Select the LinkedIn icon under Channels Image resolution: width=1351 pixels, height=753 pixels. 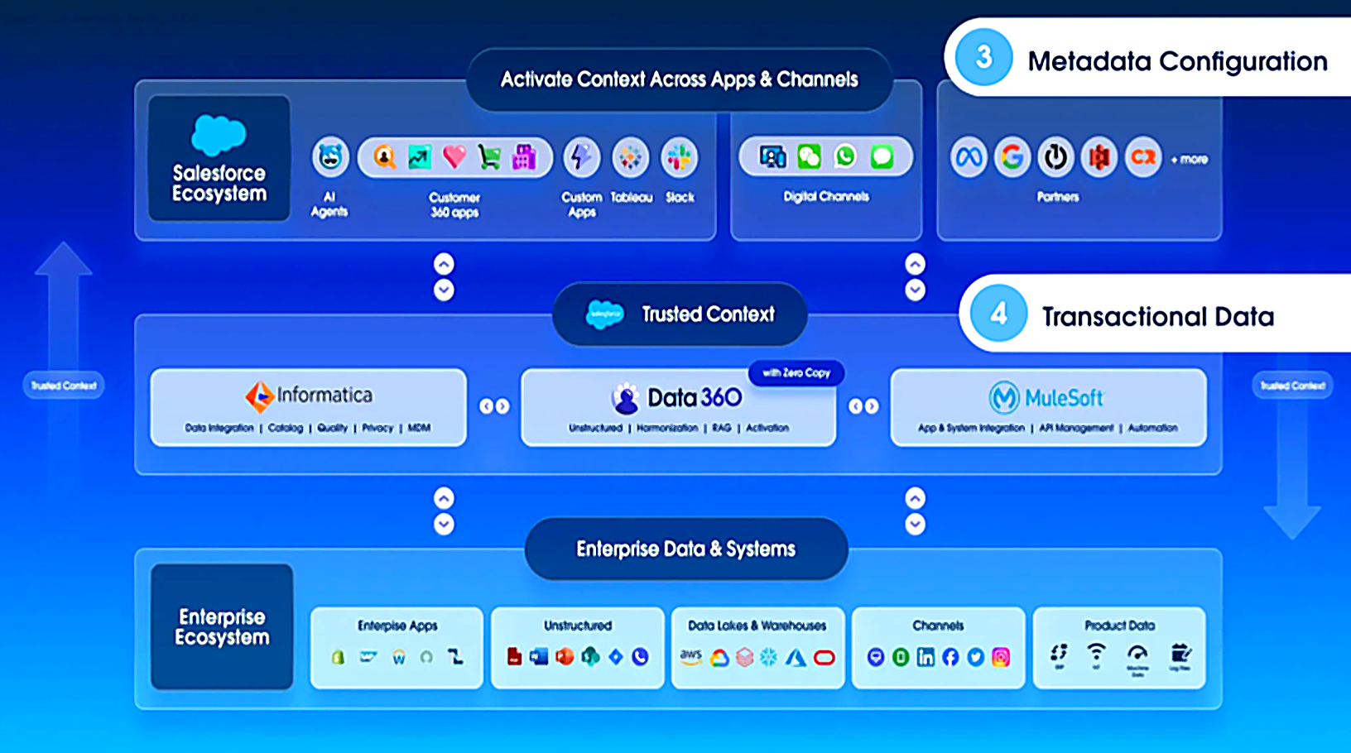pyautogui.click(x=926, y=657)
